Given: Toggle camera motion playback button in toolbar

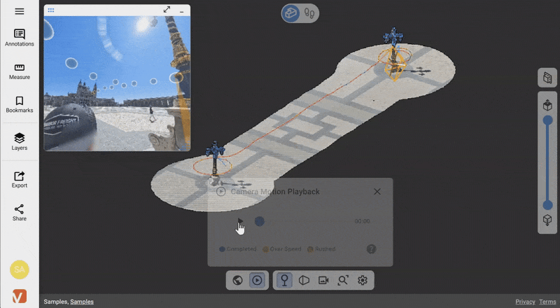Looking at the screenshot, I should coord(257,280).
